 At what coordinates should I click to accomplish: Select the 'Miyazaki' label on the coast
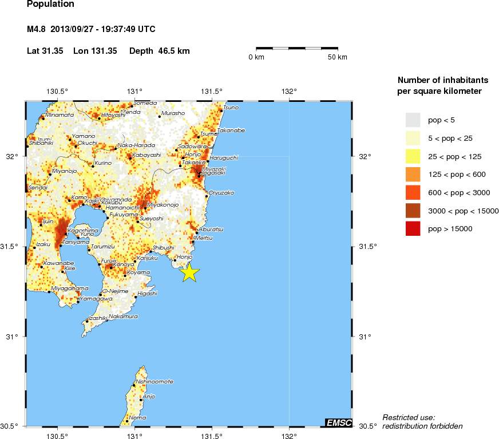pos(214,169)
